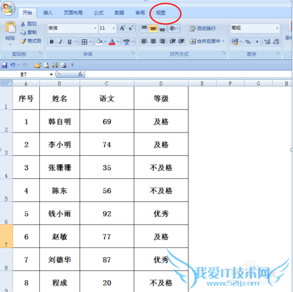
Task: Open the font name dropdown 宋体
Action: [x=96, y=28]
